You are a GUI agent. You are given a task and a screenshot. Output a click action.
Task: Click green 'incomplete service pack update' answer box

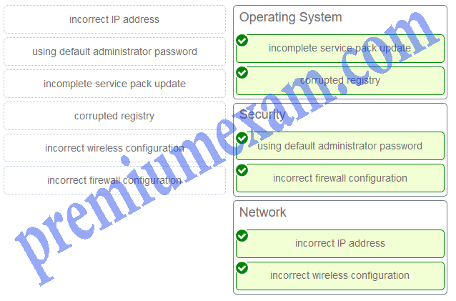pyautogui.click(x=340, y=49)
